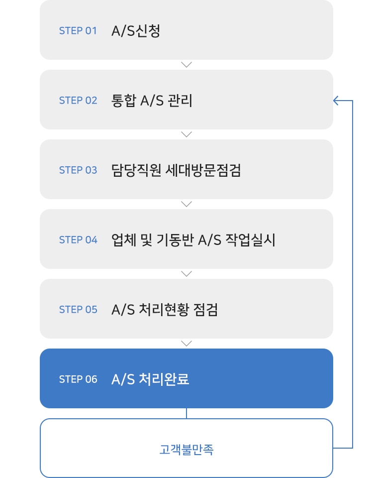Image resolution: width=373 pixels, height=478 pixels.
Task: Click the vertical feedback line on the right
Action: [353, 274]
